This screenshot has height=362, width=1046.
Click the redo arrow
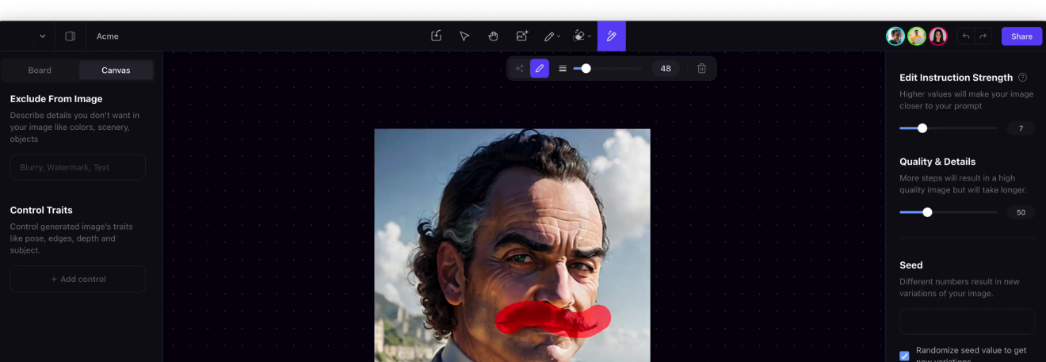coord(983,36)
